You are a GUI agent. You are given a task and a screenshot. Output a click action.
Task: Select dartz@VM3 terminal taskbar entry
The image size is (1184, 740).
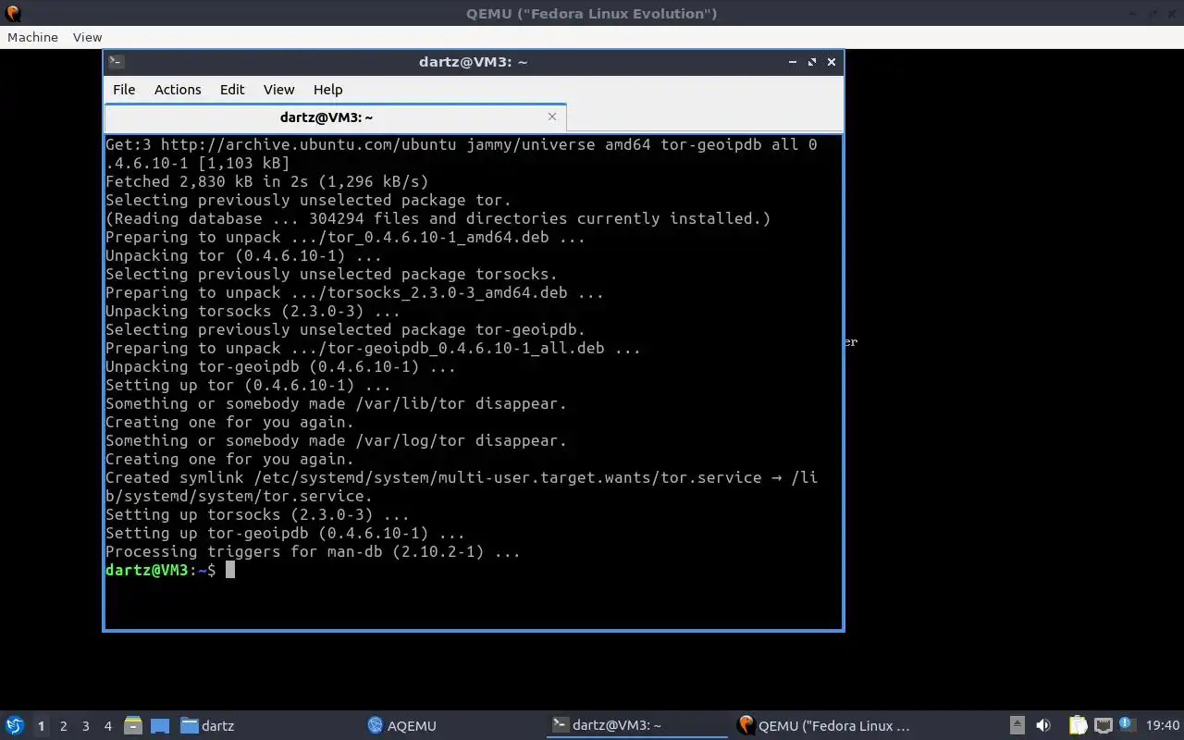click(639, 726)
